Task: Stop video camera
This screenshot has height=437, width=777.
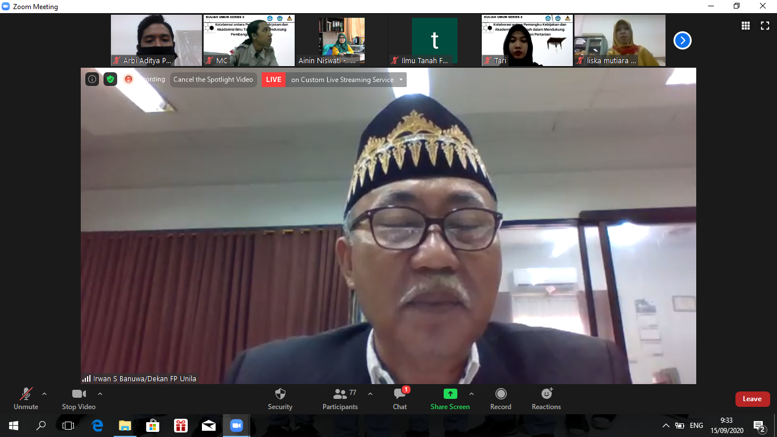Action: (x=78, y=399)
